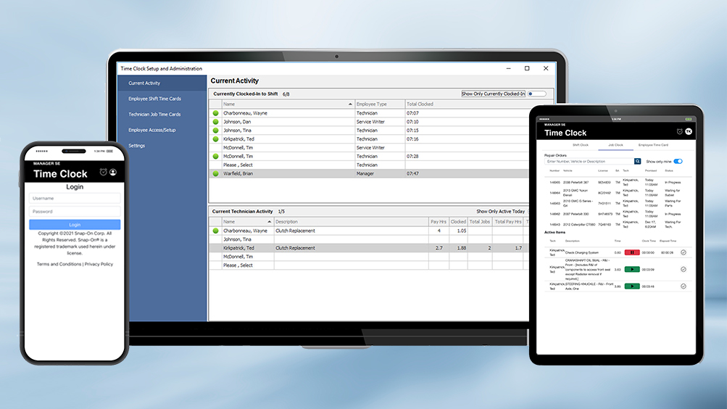Open the Privacy Policy link
Screen dimensions: 727x409
[99, 264]
